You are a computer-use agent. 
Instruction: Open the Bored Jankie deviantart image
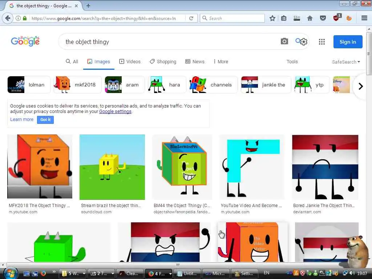pos(325,167)
